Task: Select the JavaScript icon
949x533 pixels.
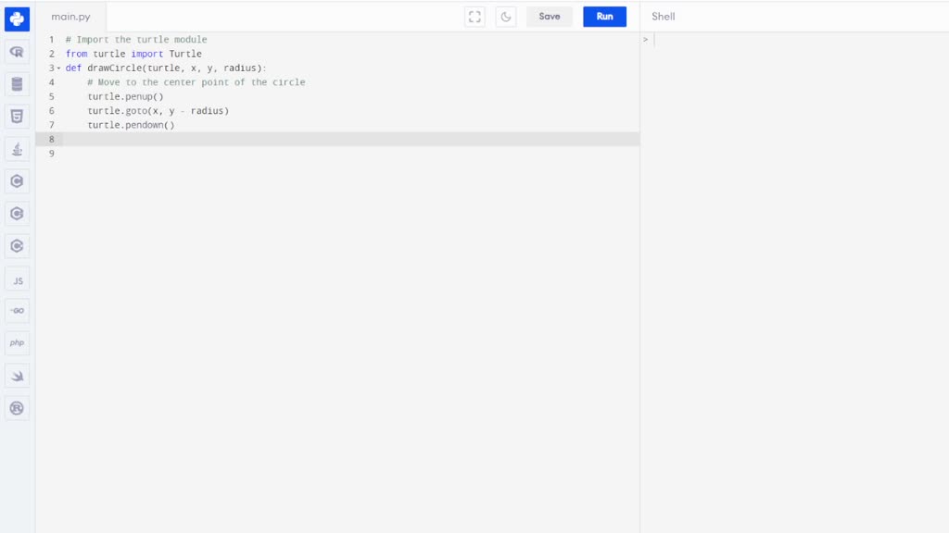Action: [17, 279]
